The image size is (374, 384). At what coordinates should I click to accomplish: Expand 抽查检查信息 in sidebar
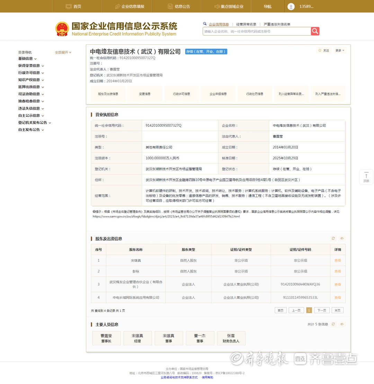click(x=31, y=101)
